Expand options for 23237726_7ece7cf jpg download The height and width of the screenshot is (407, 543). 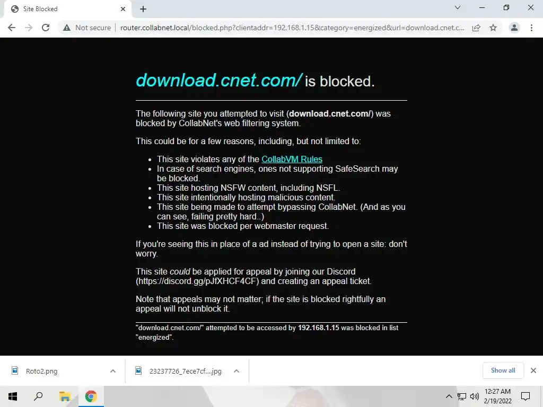[237, 371]
